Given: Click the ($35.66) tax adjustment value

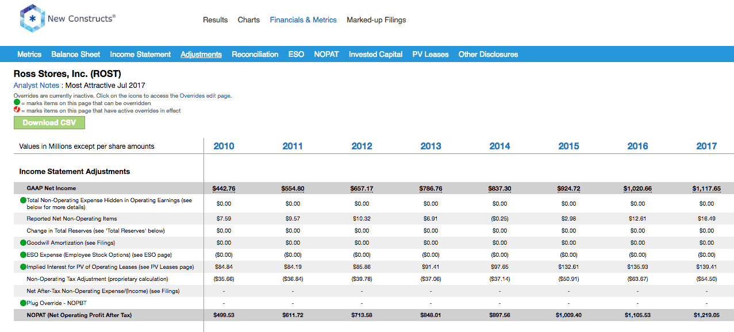Looking at the screenshot, I should [224, 279].
